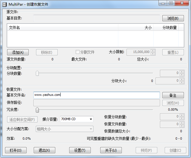Click the 基本文件名 text input field

tap(97, 95)
